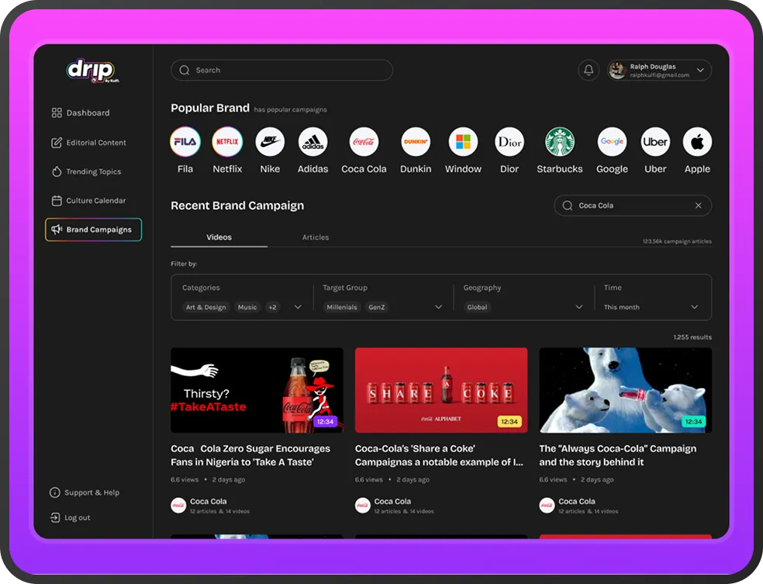Image resolution: width=763 pixels, height=584 pixels.
Task: Expand the Ralph Douglas account menu chevron
Action: tap(700, 70)
